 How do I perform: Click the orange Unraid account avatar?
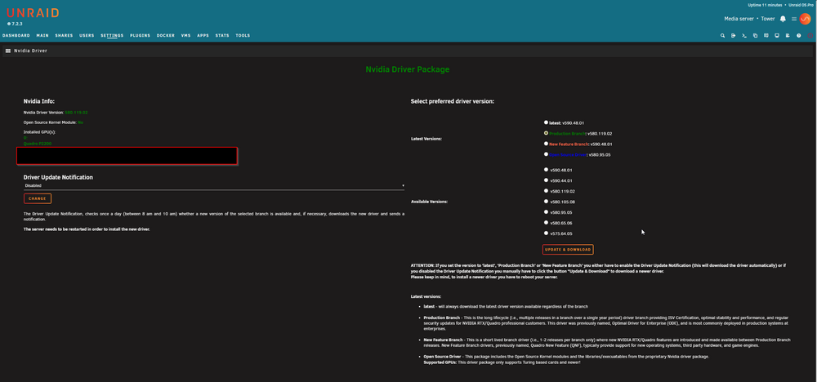click(805, 19)
